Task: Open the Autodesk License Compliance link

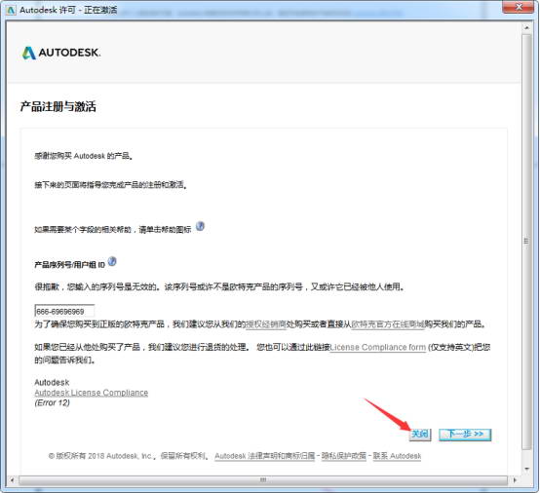Action: point(92,393)
